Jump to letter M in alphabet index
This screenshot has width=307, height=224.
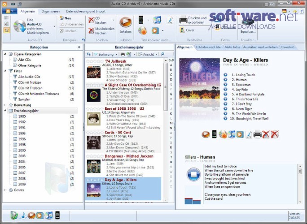click(x=171, y=123)
